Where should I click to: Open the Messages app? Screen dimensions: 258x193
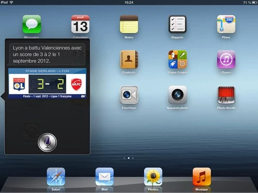click(31, 24)
